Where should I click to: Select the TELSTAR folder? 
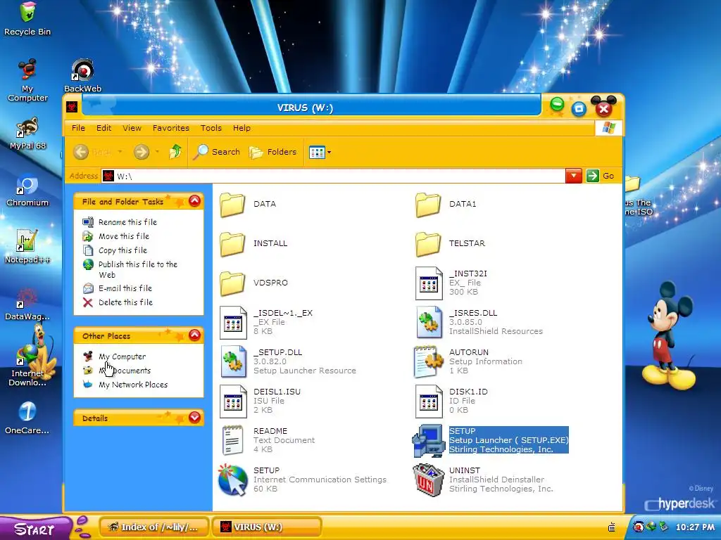pyautogui.click(x=450, y=244)
